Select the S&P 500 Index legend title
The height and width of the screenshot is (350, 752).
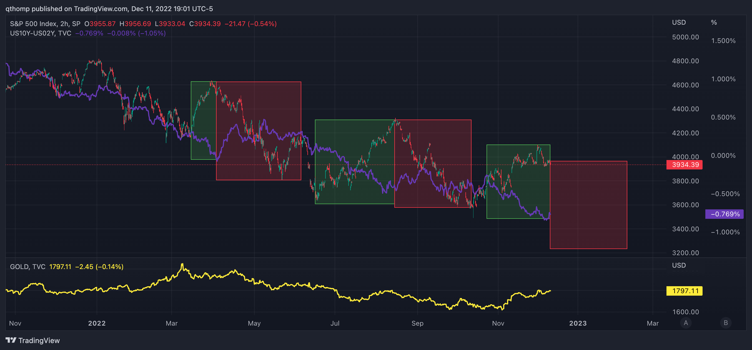click(45, 24)
